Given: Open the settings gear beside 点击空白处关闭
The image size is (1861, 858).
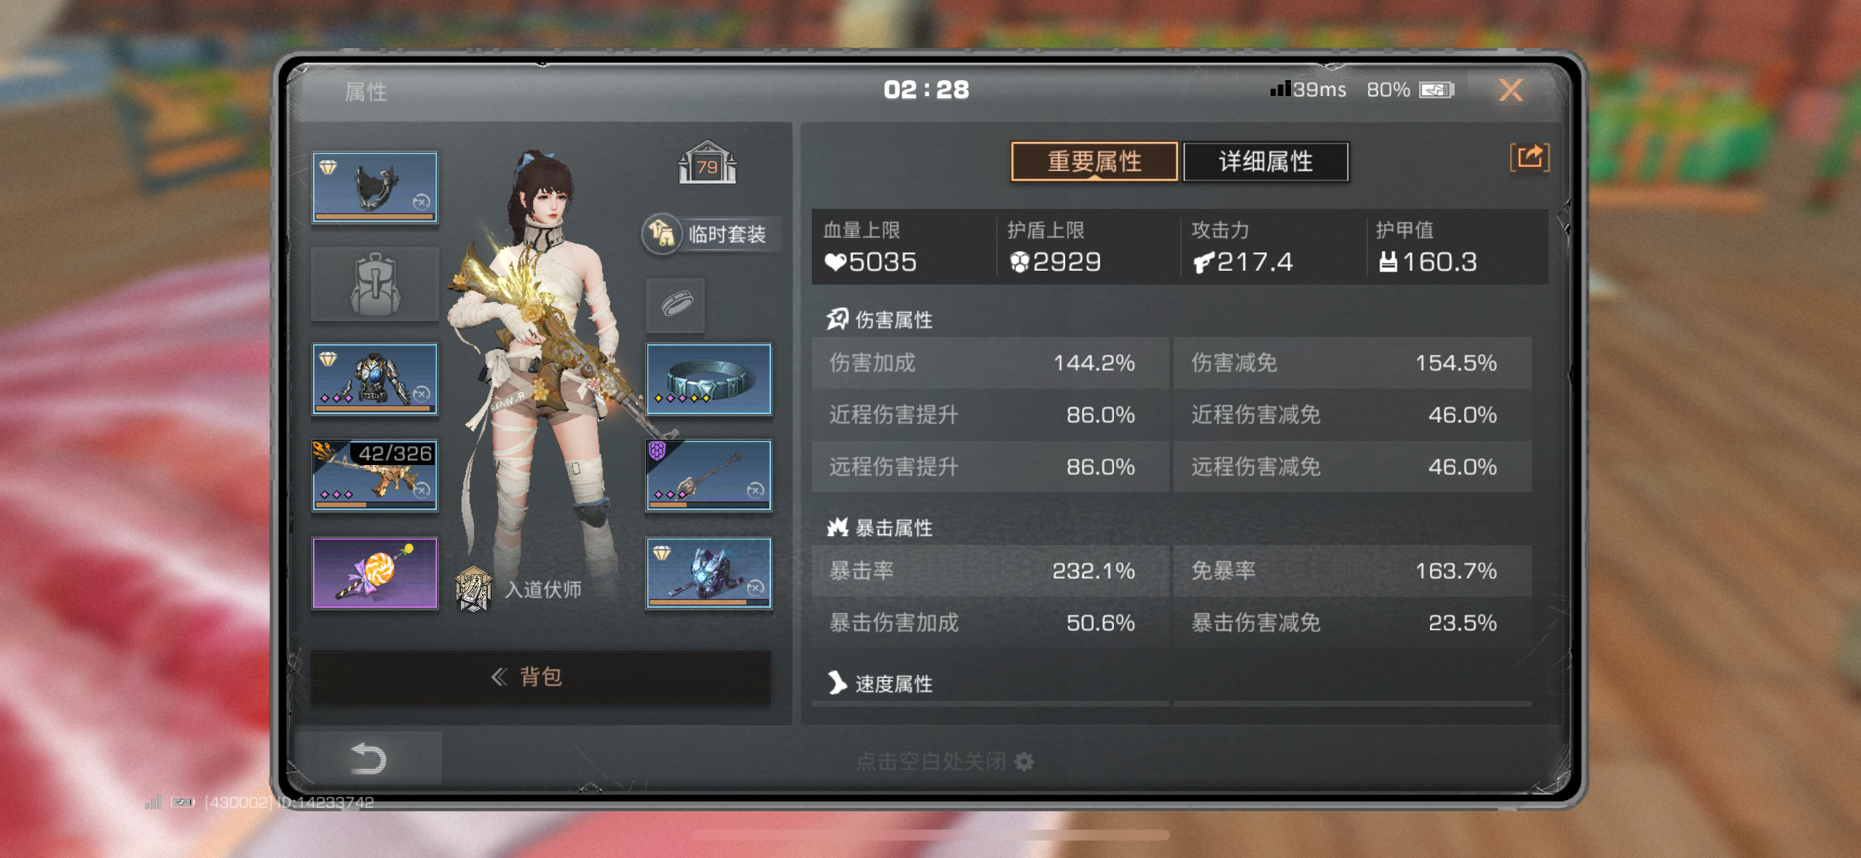Looking at the screenshot, I should pyautogui.click(x=1024, y=761).
